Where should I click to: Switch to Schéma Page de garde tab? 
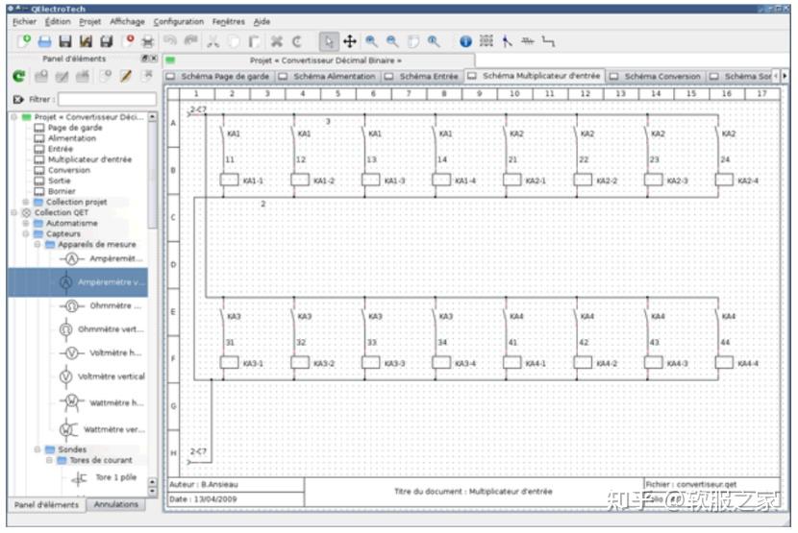click(x=218, y=76)
